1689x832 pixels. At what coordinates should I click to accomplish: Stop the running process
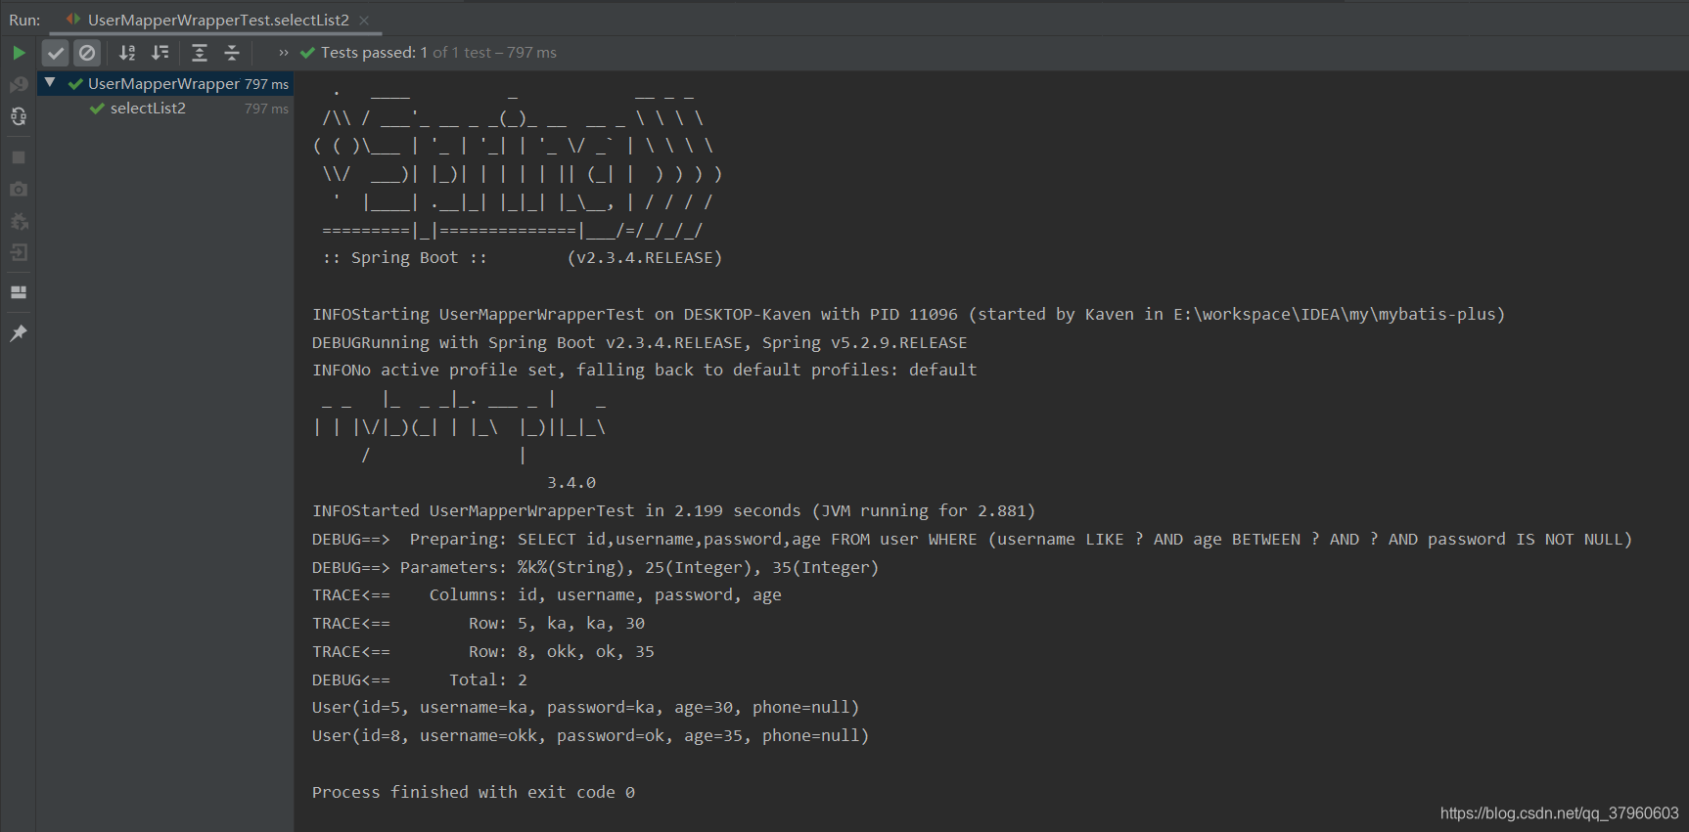[19, 157]
